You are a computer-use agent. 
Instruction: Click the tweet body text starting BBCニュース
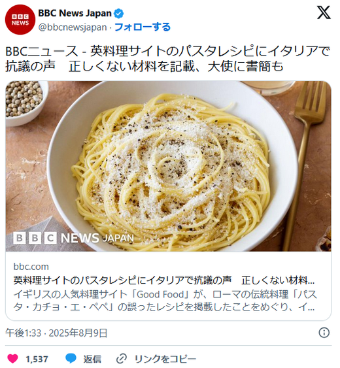point(167,59)
